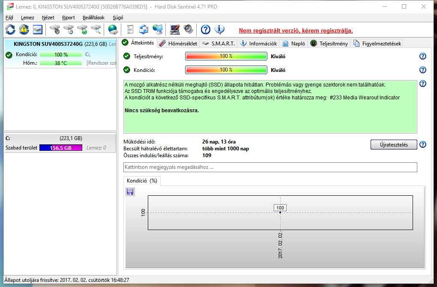Image resolution: width=437 pixels, height=287 pixels.
Task: Click the Hard Disk Sentinel title bar icon
Action: (x=10, y=6)
